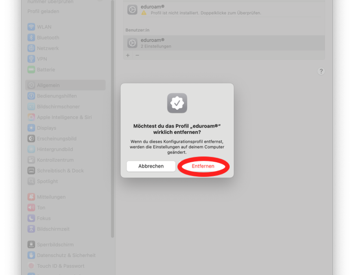The height and width of the screenshot is (275, 354).
Task: Click the Sperrbildschirm label in the sidebar
Action: pyautogui.click(x=55, y=244)
